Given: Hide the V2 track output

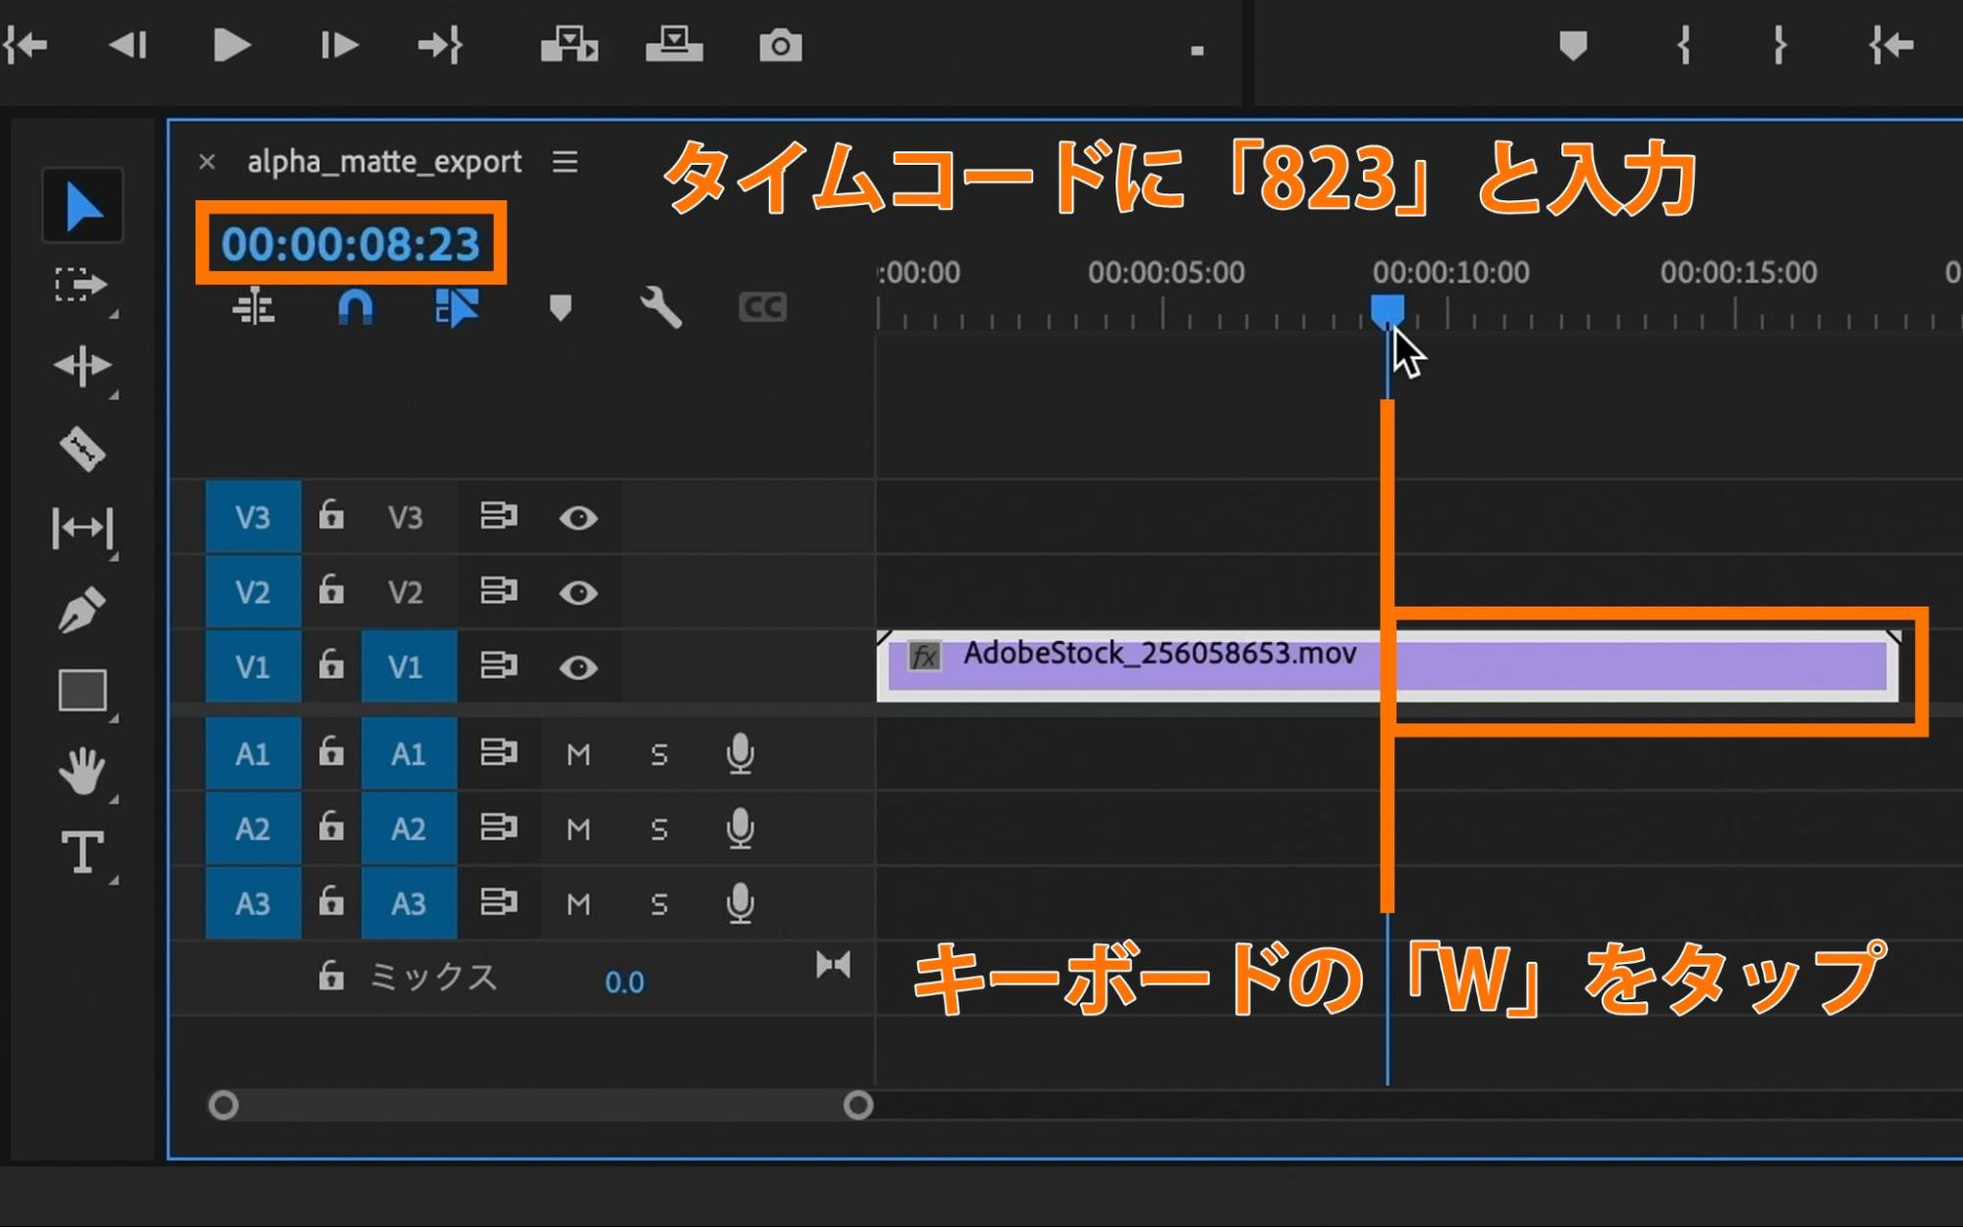Looking at the screenshot, I should [577, 593].
